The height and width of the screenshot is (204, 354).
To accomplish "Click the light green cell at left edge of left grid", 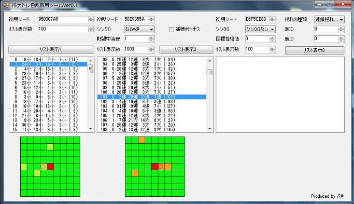I will pyautogui.click(x=23, y=167).
